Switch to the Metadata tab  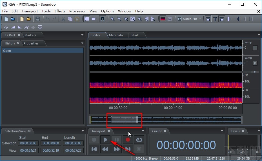click(x=116, y=35)
